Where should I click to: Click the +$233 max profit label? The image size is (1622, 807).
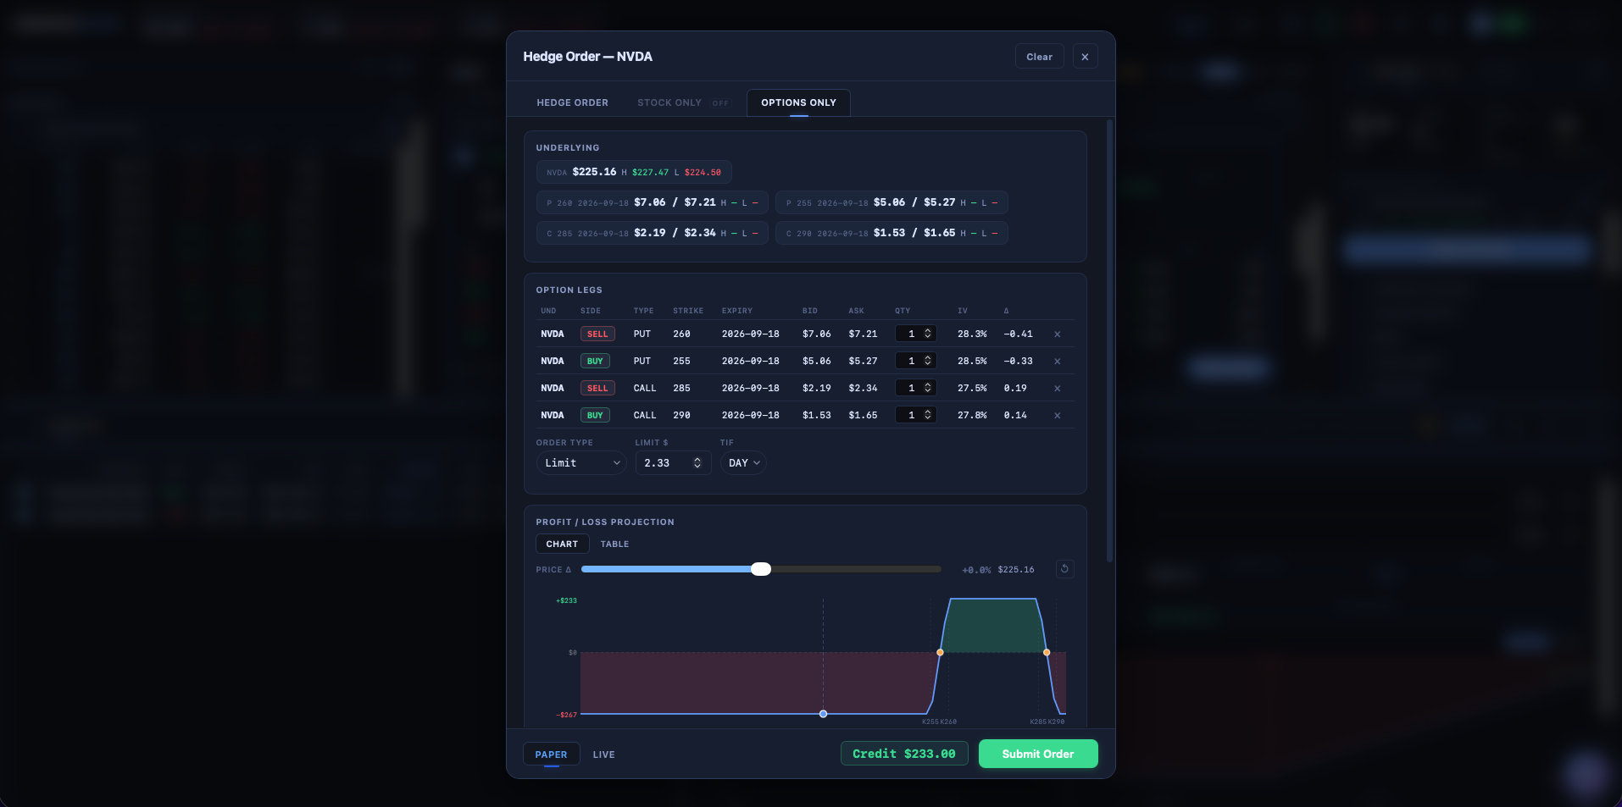coord(566,600)
